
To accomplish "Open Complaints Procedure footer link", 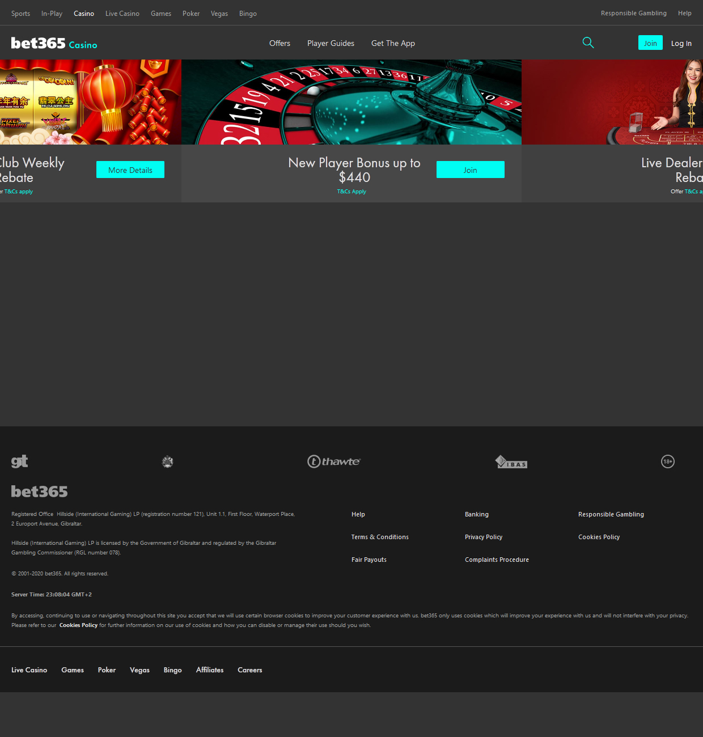I will (497, 560).
